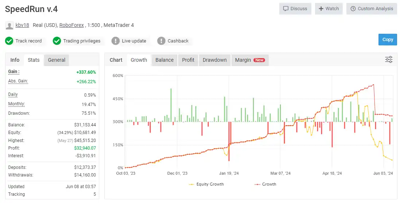Image resolution: width=400 pixels, height=203 pixels.
Task: Follow the RoboForex broker link
Action: pos(71,25)
